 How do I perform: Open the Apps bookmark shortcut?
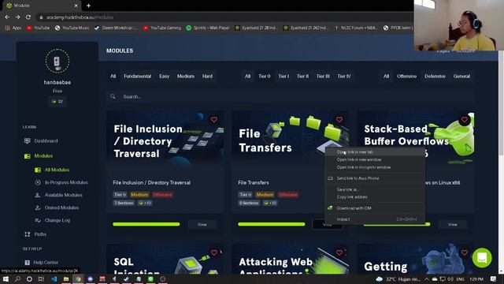click(13, 28)
